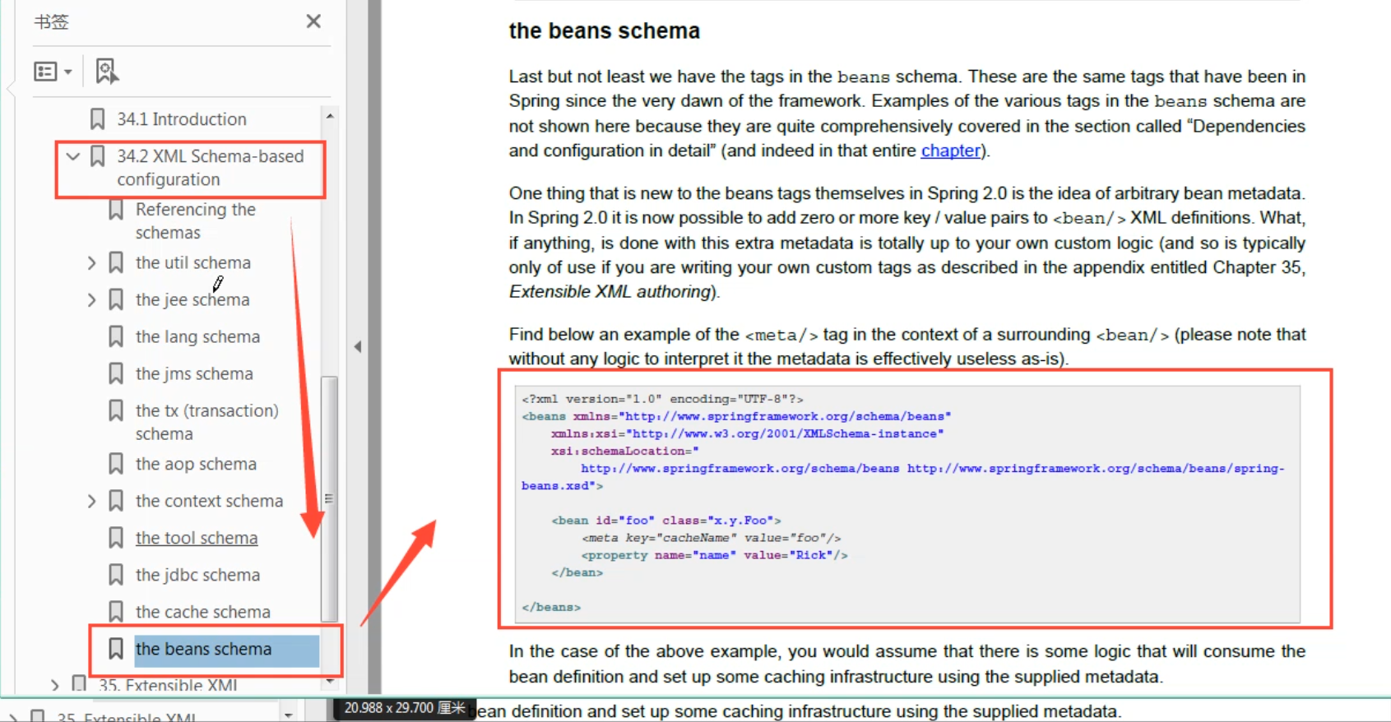Expand the context schema node
1391x722 pixels.
[91, 501]
